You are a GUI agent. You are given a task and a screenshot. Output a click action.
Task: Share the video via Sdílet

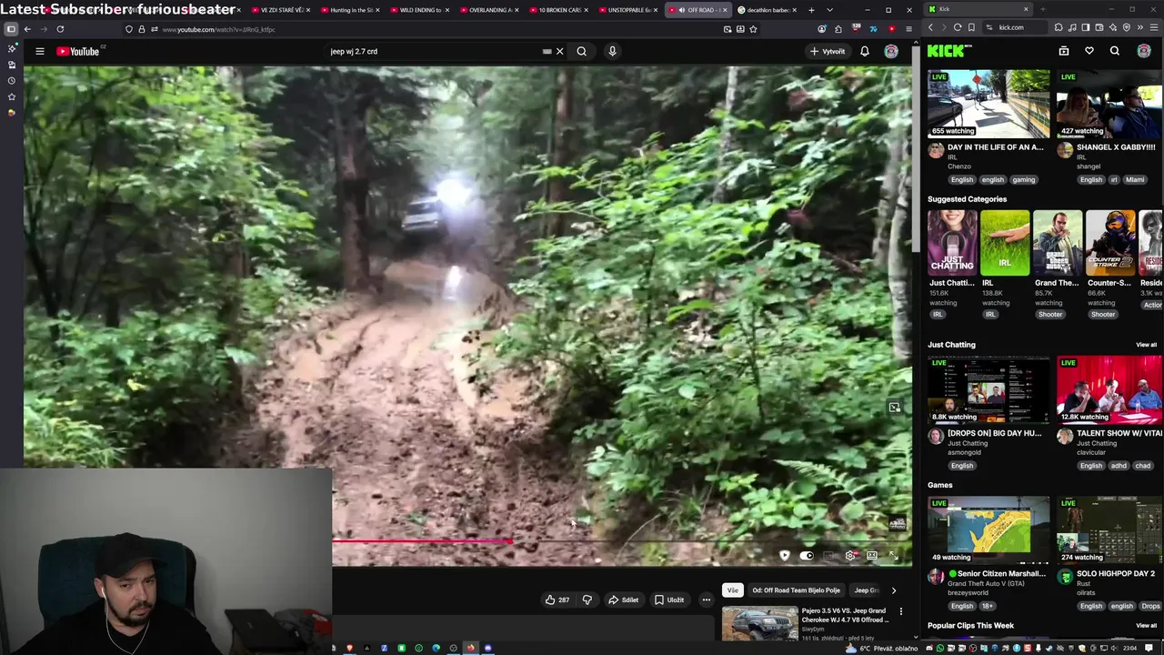pyautogui.click(x=624, y=600)
